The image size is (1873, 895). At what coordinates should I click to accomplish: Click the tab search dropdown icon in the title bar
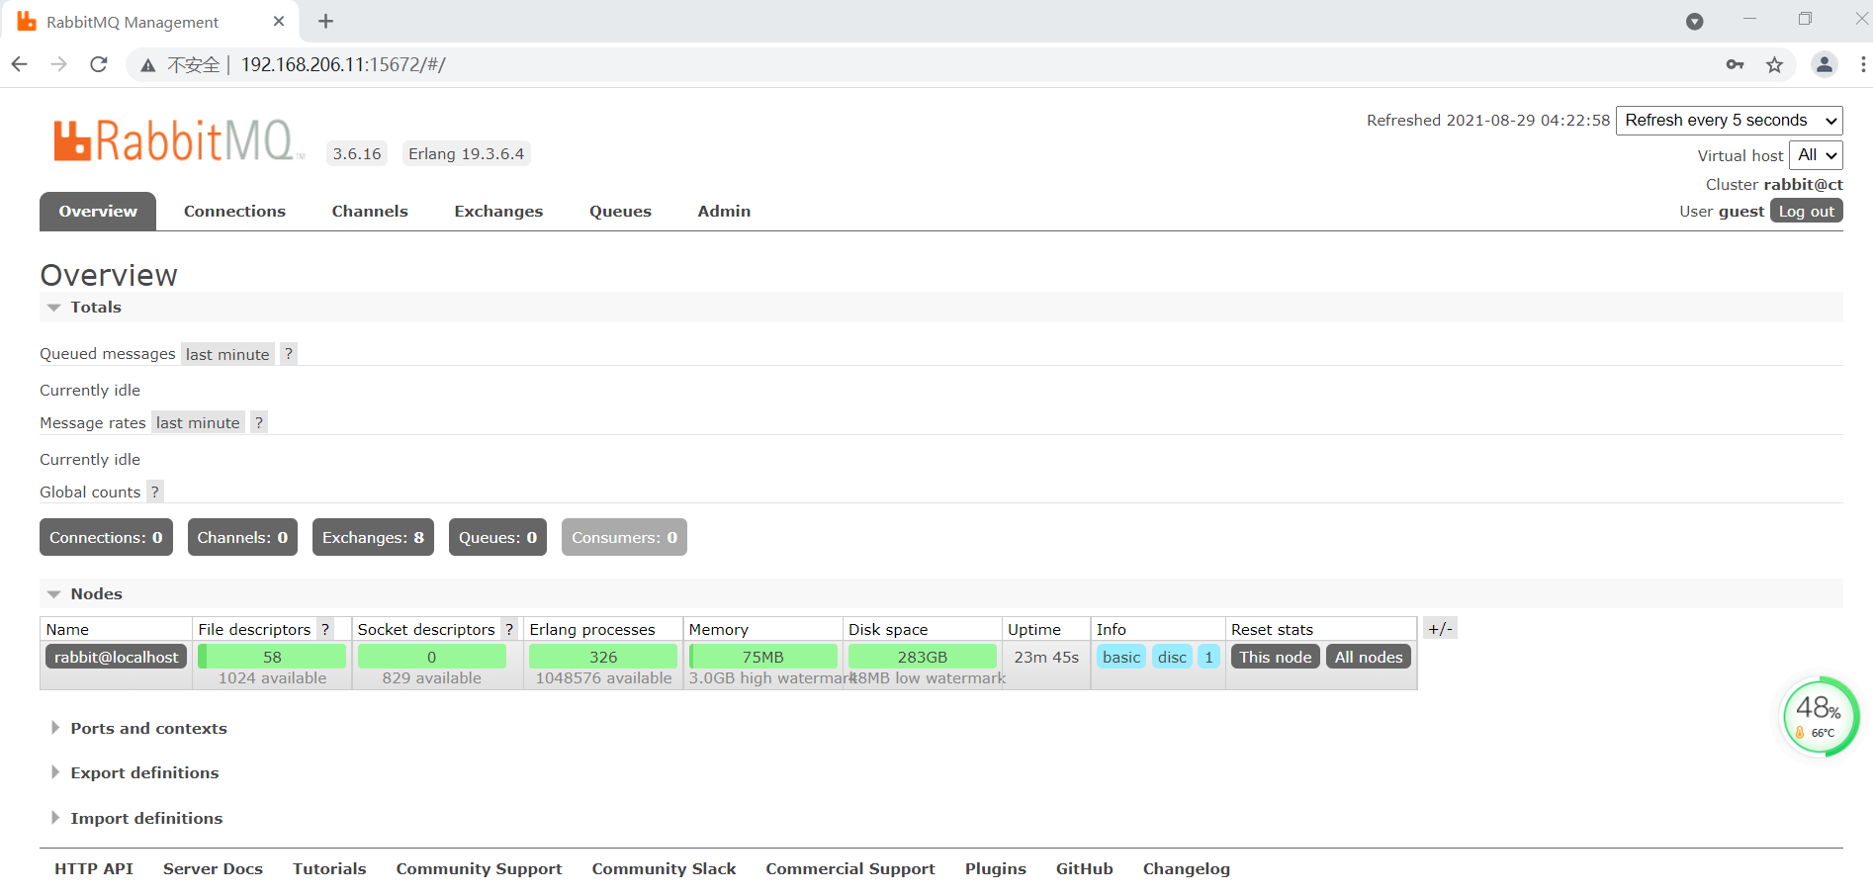[1694, 21]
